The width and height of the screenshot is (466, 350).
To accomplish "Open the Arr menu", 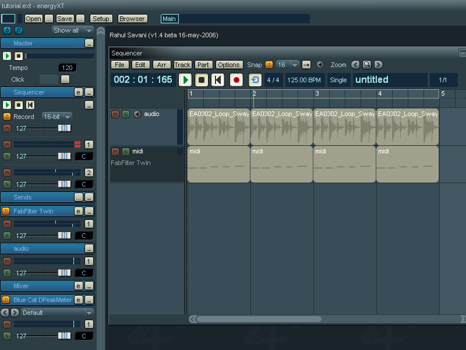I will [x=161, y=65].
